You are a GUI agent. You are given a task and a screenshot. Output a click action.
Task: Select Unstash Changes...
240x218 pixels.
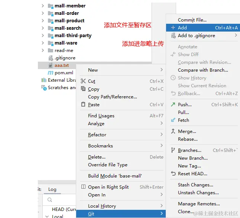203,193
